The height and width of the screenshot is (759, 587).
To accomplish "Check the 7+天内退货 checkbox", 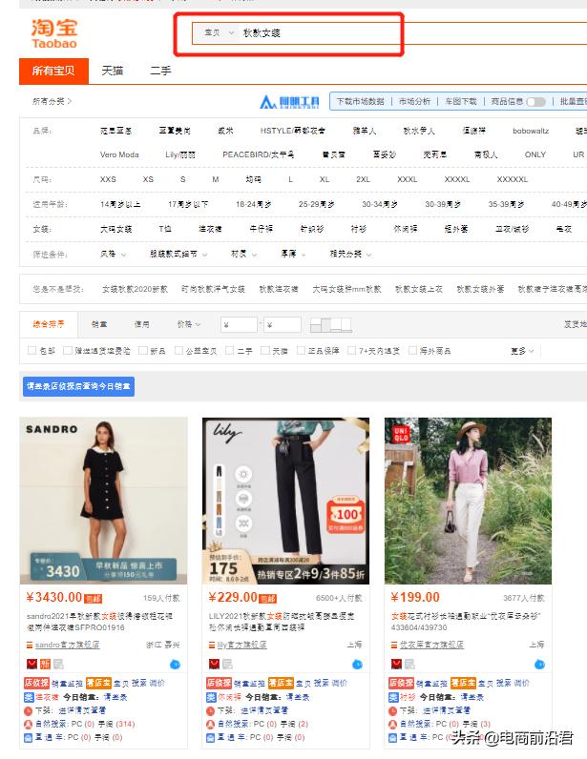I will [x=352, y=351].
